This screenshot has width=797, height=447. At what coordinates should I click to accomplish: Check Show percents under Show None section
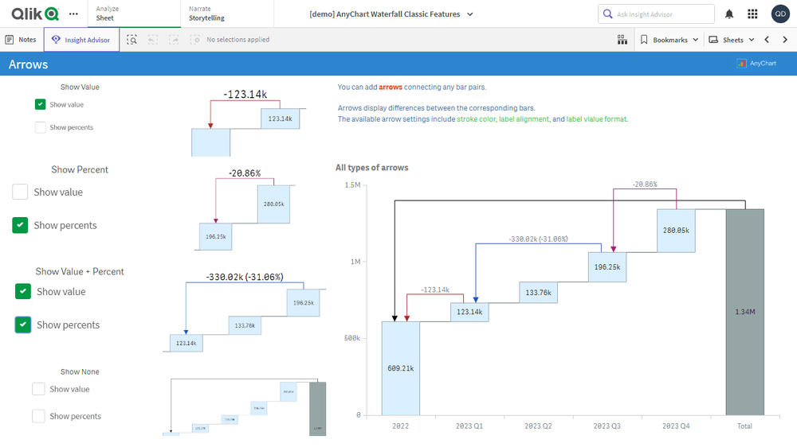(x=38, y=416)
